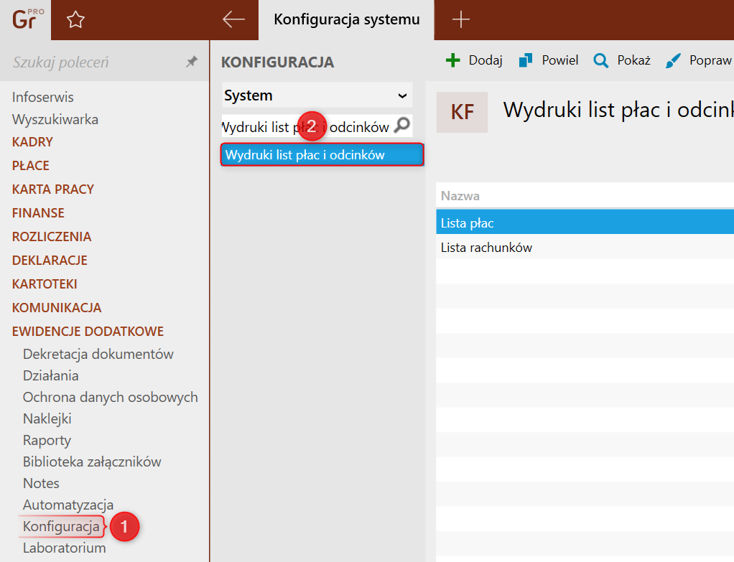This screenshot has width=734, height=562.
Task: Open Konfiguracja in the sidebar
Action: click(61, 526)
